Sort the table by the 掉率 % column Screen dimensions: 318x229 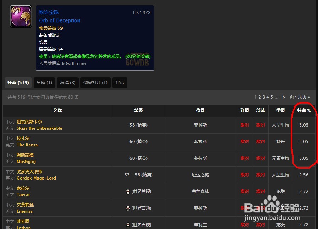[303, 110]
